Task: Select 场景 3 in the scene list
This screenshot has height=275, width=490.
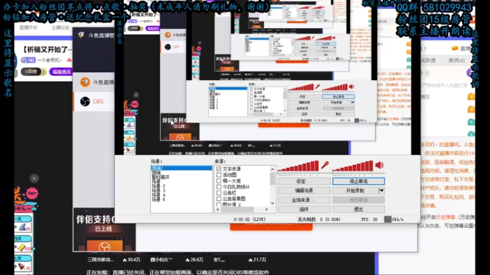Action: (x=159, y=191)
